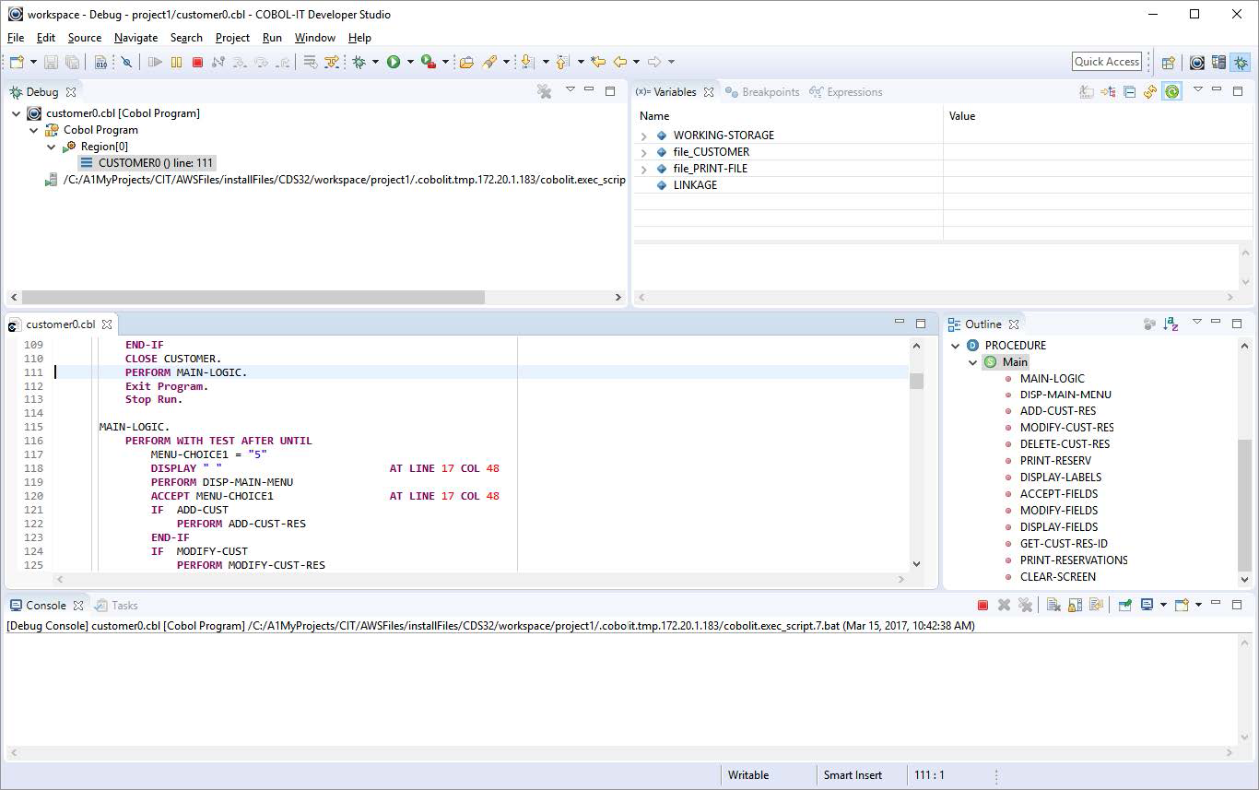The width and height of the screenshot is (1259, 790).
Task: Suspend execution using the Pause icon
Action: click(x=175, y=62)
